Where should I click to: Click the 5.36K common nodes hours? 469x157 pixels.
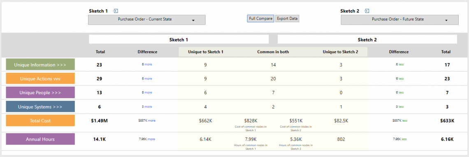(296, 139)
